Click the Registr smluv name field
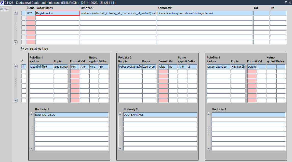This screenshot has width=292, height=162. pyautogui.click(x=58, y=13)
